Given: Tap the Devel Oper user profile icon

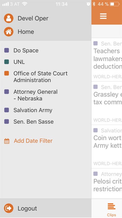Looking at the screenshot, I should click(x=9, y=18).
